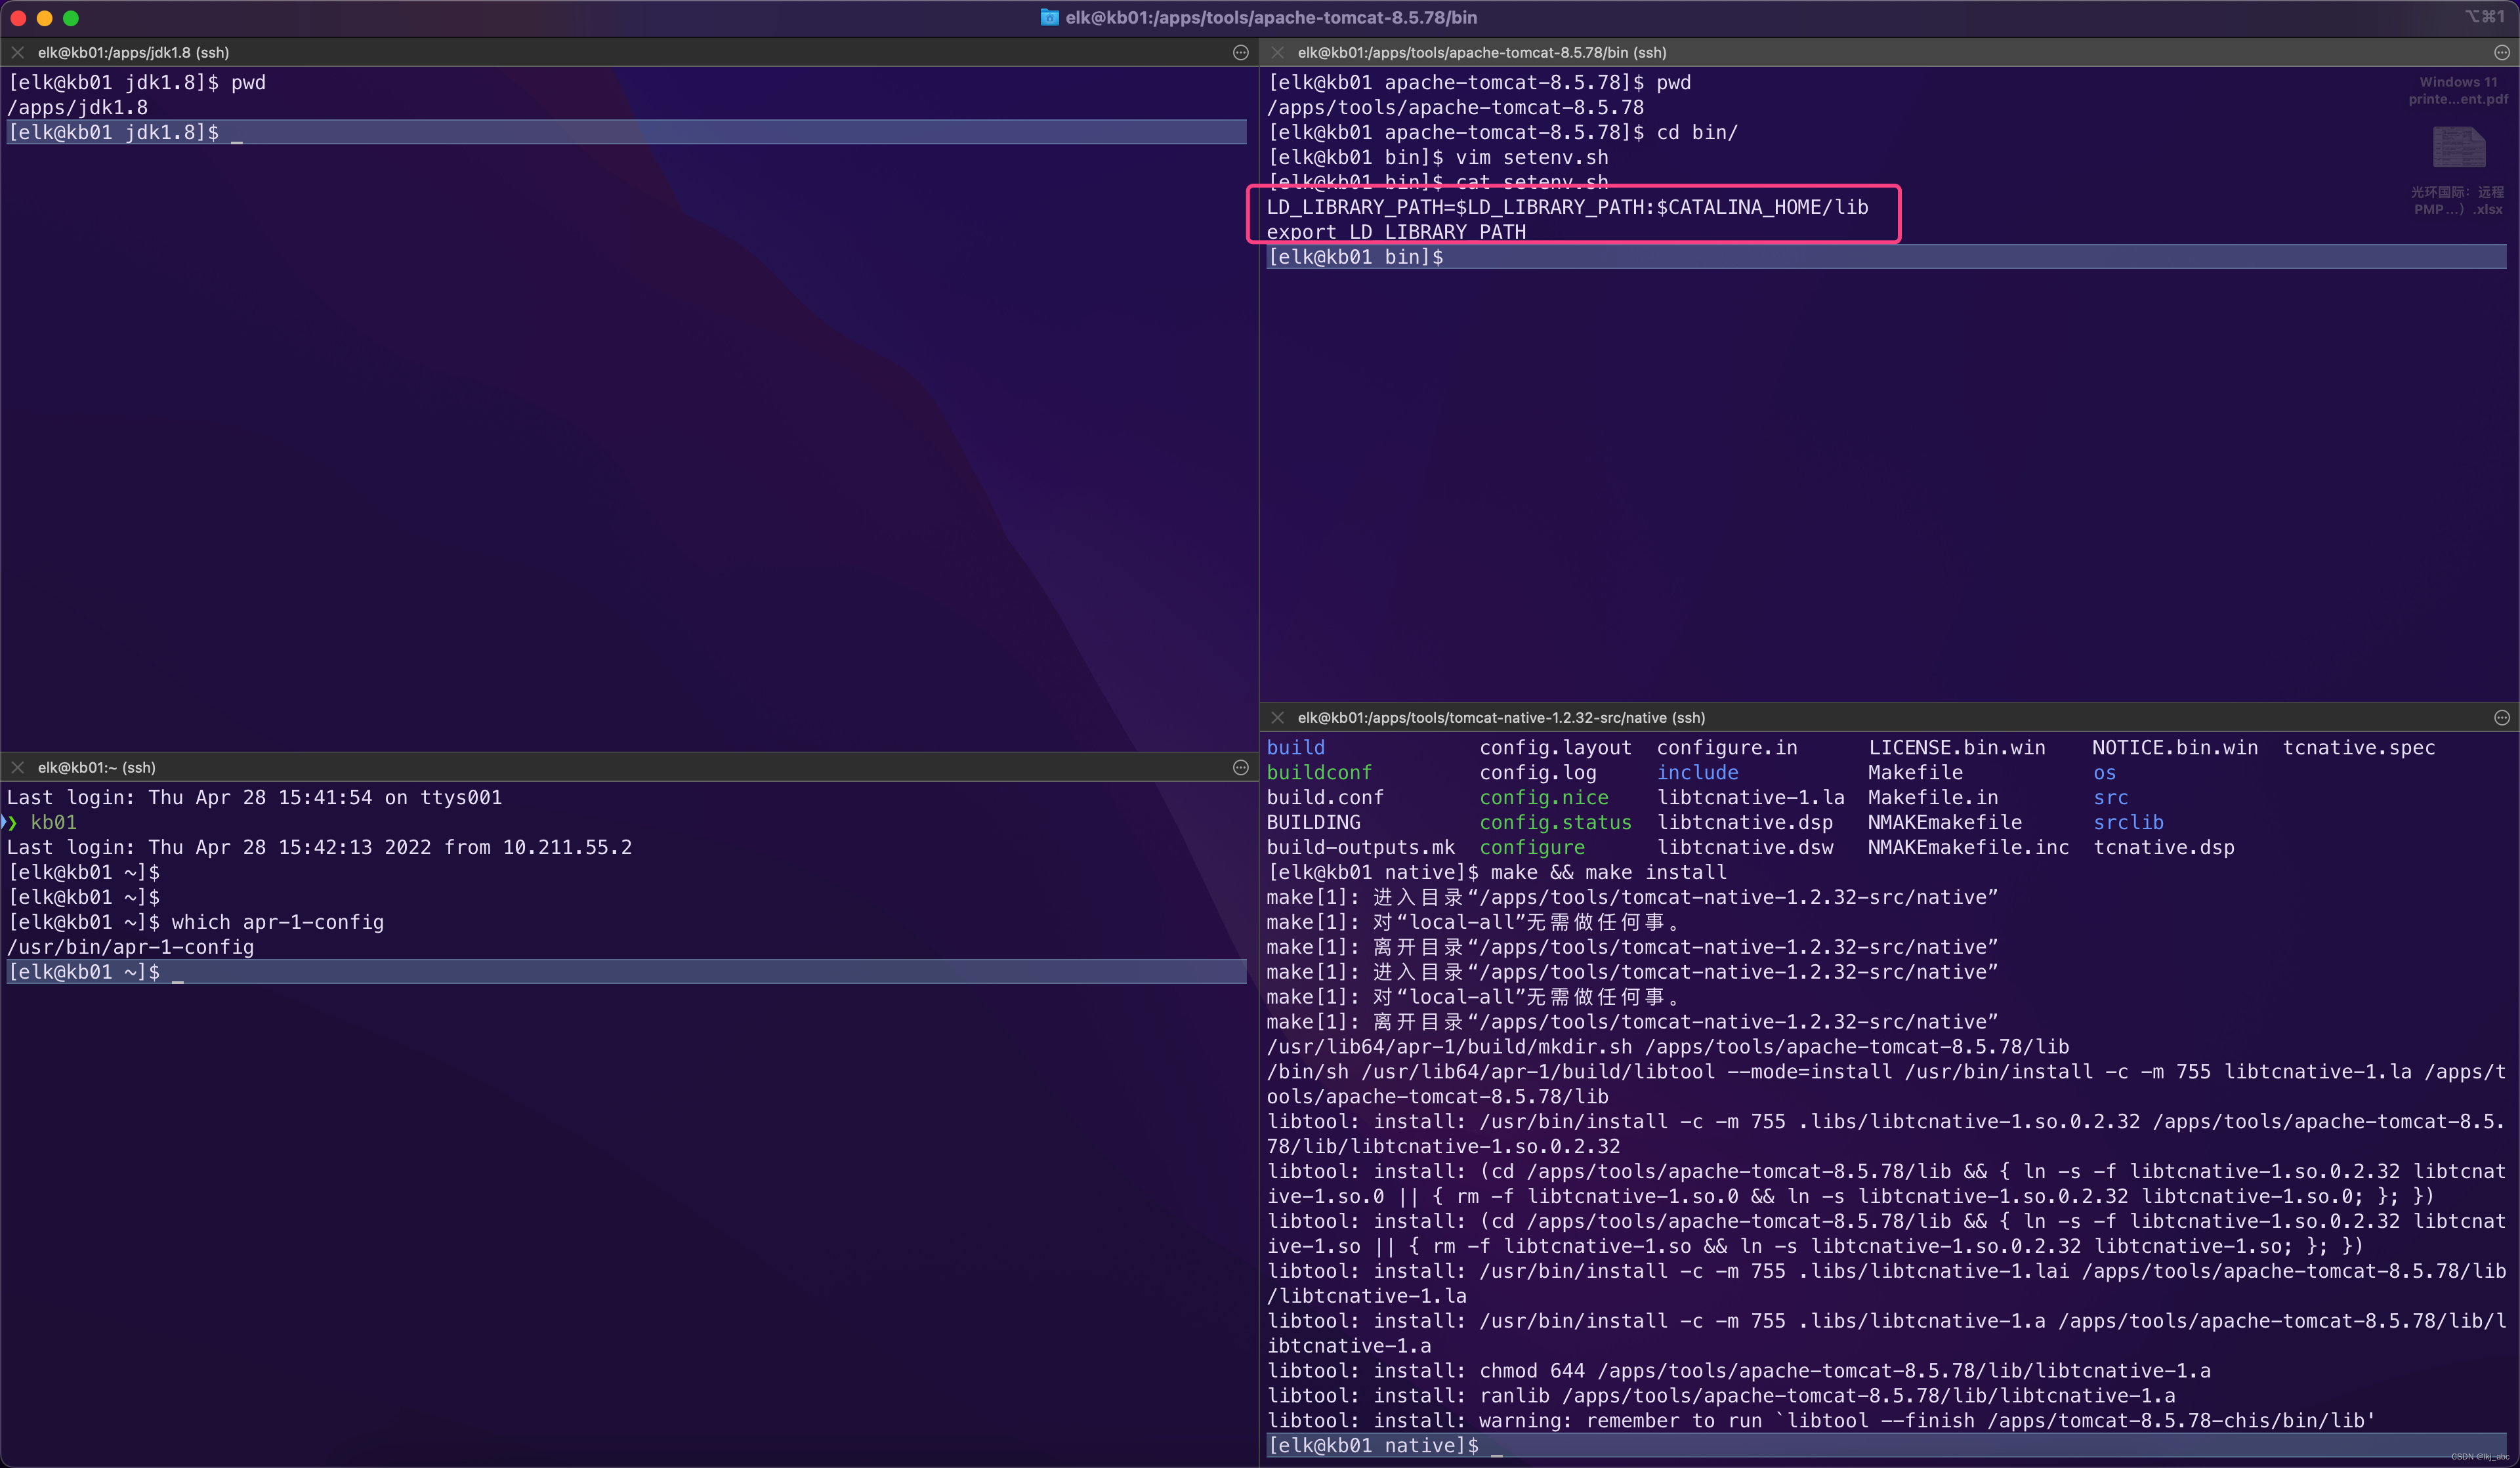Click the [elk@kb01 native]$ prompt line
The width and height of the screenshot is (2520, 1468).
pos(1372,1445)
